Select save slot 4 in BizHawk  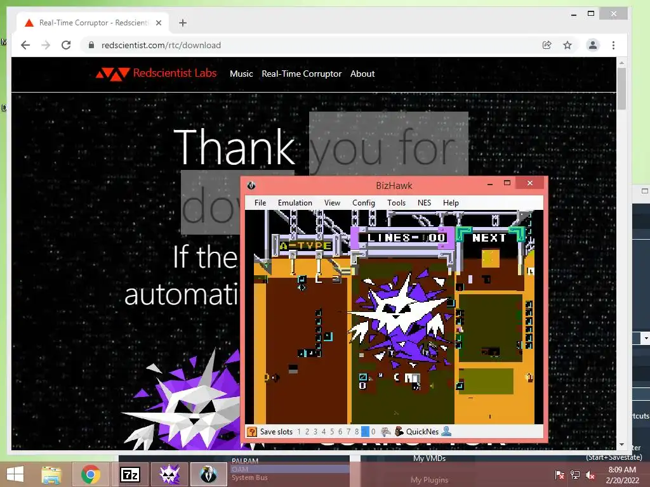324,431
